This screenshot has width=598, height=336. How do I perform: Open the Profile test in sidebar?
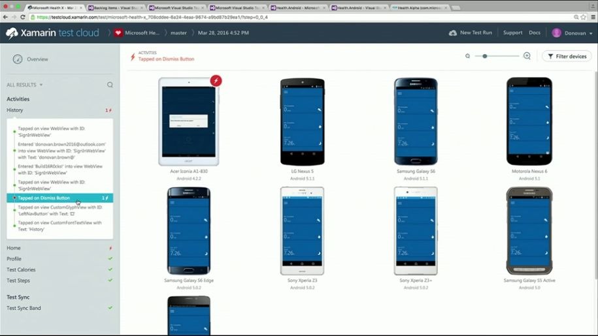14,259
